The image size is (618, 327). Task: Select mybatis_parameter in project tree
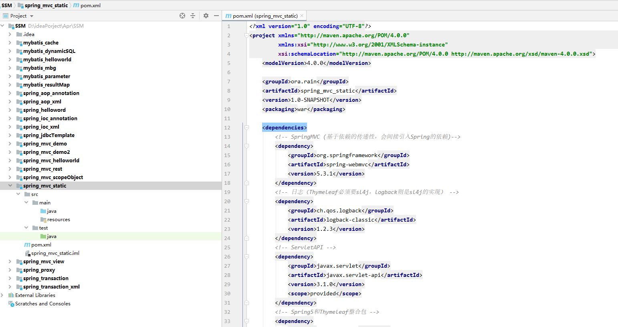(x=46, y=76)
